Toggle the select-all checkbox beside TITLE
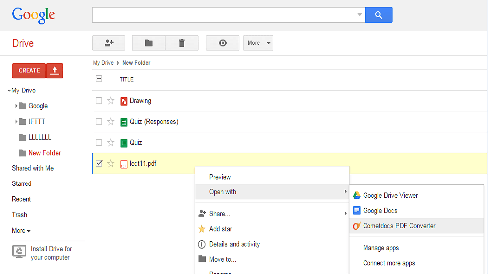This screenshot has width=488, height=274. pos(99,79)
